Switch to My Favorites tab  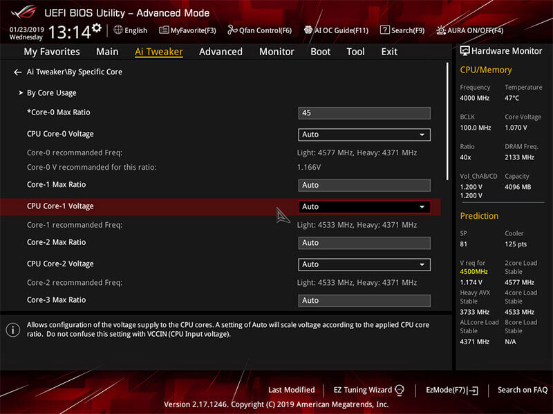52,52
